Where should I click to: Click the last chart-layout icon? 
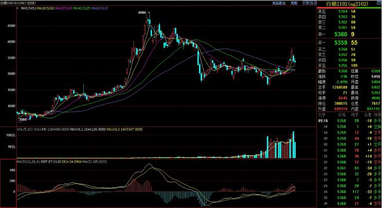pos(314,3)
